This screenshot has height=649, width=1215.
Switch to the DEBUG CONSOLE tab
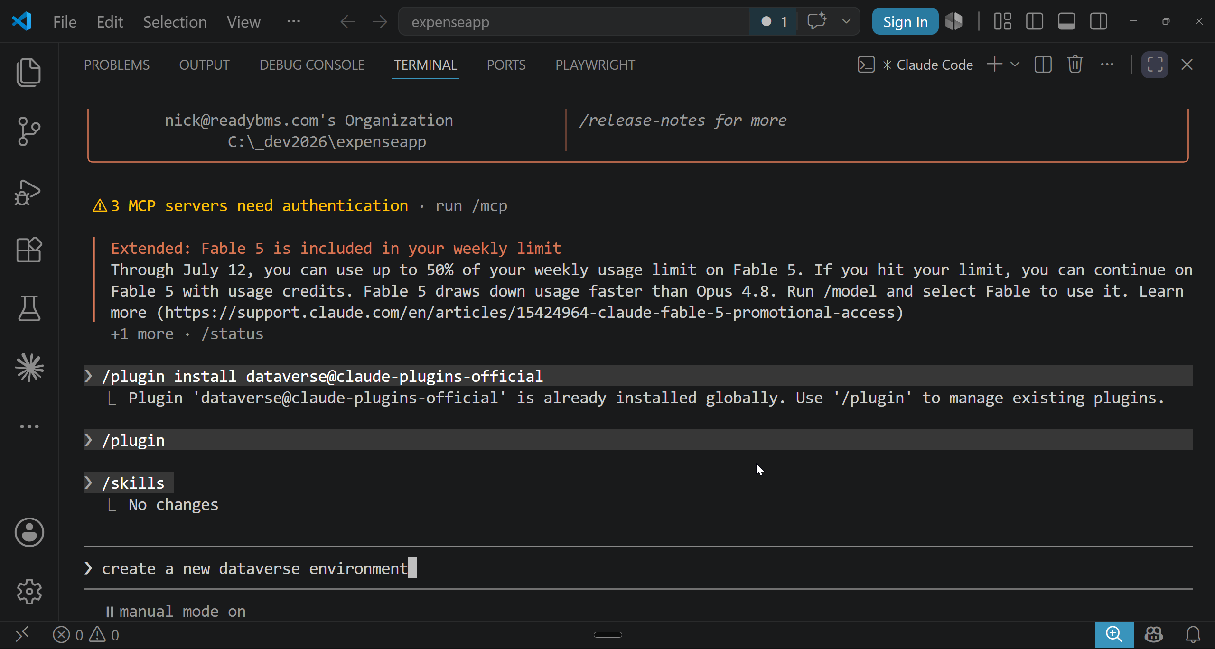[x=312, y=65]
